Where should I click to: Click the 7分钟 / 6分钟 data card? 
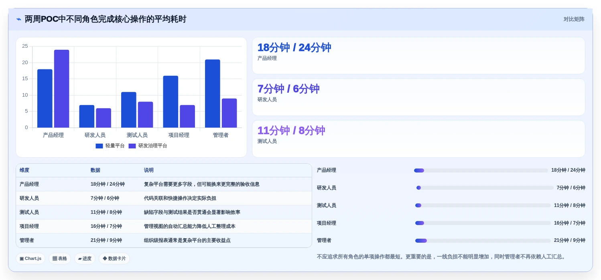tap(418, 97)
